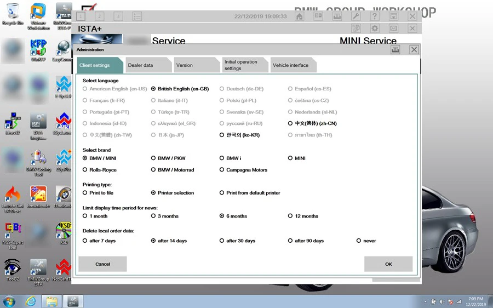Screen dimensions: 493x308
Task: Choose BMW / PKW brand
Action: (168, 158)
